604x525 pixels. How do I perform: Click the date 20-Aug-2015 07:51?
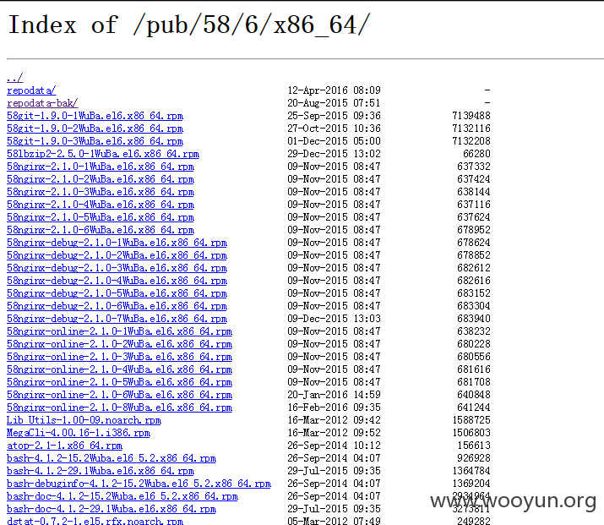click(x=334, y=103)
